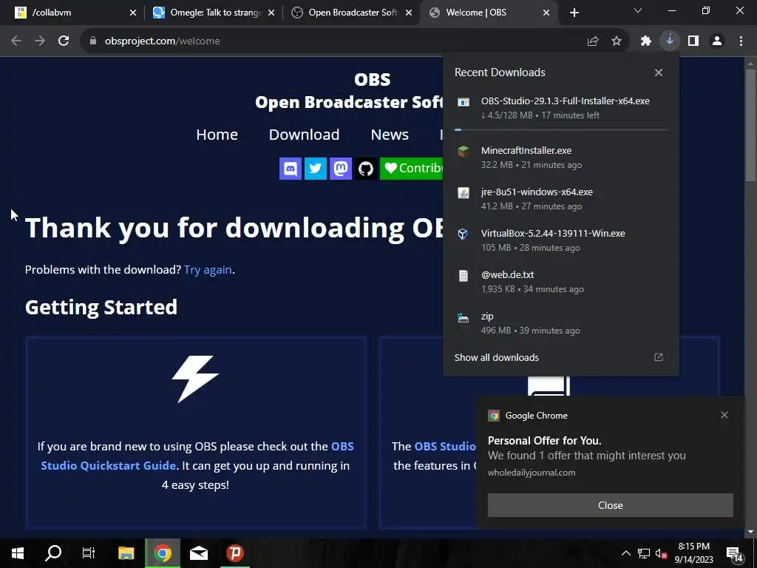Viewport: 757px width, 568px height.
Task: Open the @web.de.txt download entry
Action: click(x=561, y=282)
